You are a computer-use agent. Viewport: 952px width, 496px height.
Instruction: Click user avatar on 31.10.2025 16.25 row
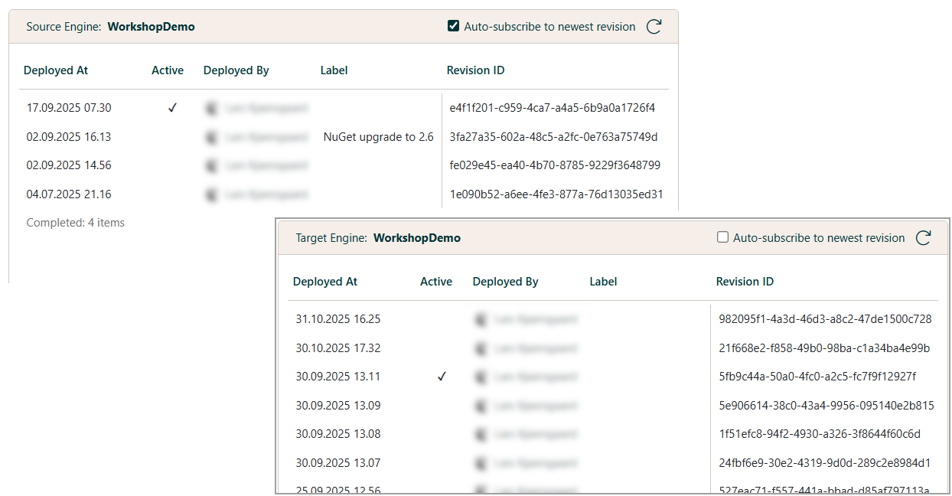click(x=481, y=319)
